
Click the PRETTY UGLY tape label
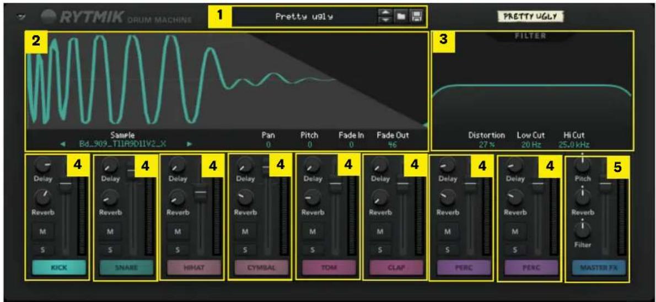tap(530, 17)
